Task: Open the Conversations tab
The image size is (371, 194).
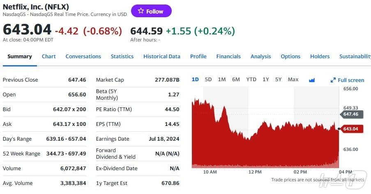Action: 83,57
